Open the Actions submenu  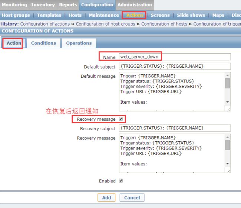pyautogui.click(x=135, y=15)
